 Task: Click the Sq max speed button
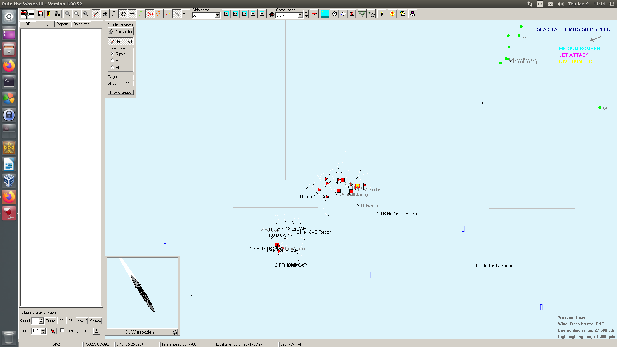[x=96, y=321]
